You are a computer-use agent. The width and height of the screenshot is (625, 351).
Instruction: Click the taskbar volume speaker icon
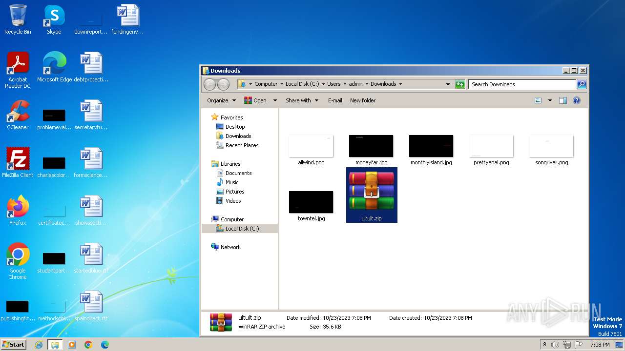555,345
